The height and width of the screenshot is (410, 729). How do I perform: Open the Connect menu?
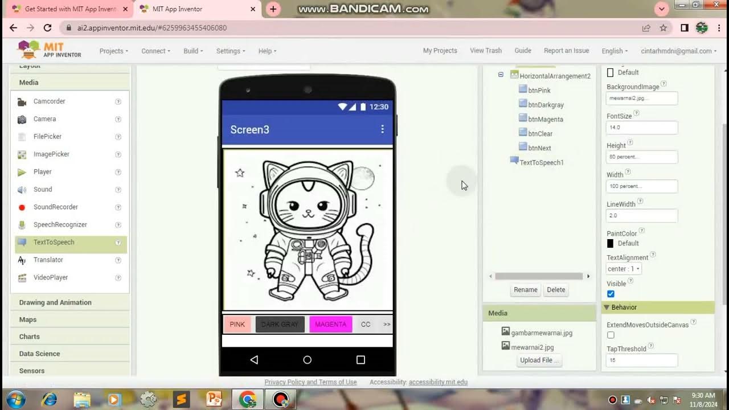point(155,51)
